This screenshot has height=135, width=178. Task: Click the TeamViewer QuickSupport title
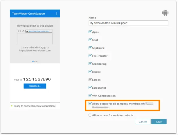[x=29, y=14]
